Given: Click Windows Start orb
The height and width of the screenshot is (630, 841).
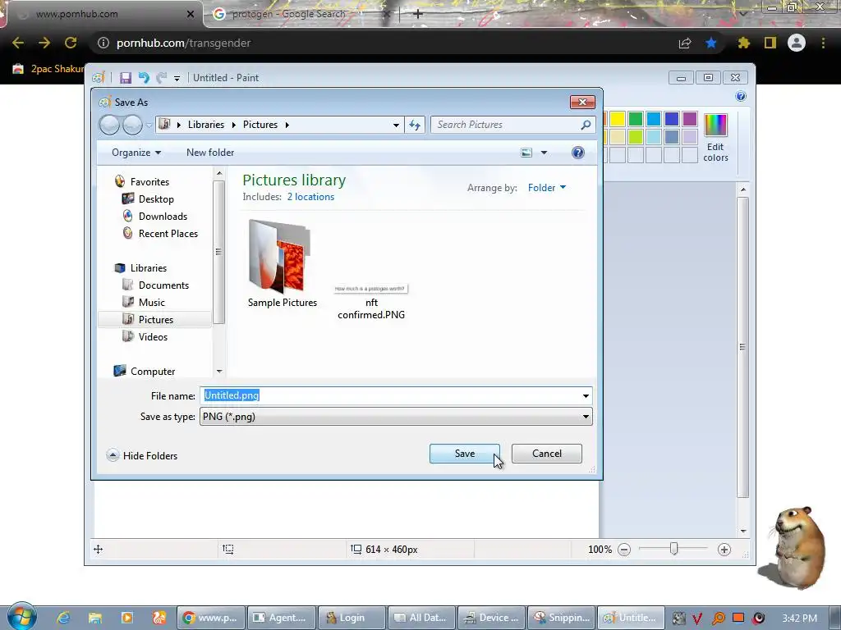Looking at the screenshot, I should click(22, 616).
